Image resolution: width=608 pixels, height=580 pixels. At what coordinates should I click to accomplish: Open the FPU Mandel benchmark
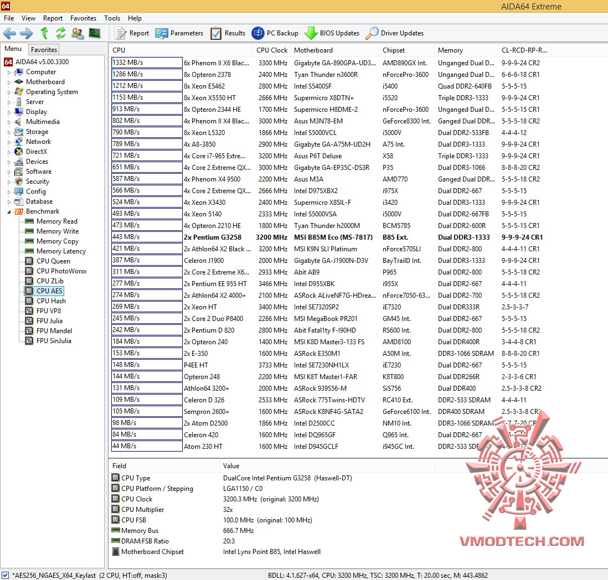pos(54,331)
